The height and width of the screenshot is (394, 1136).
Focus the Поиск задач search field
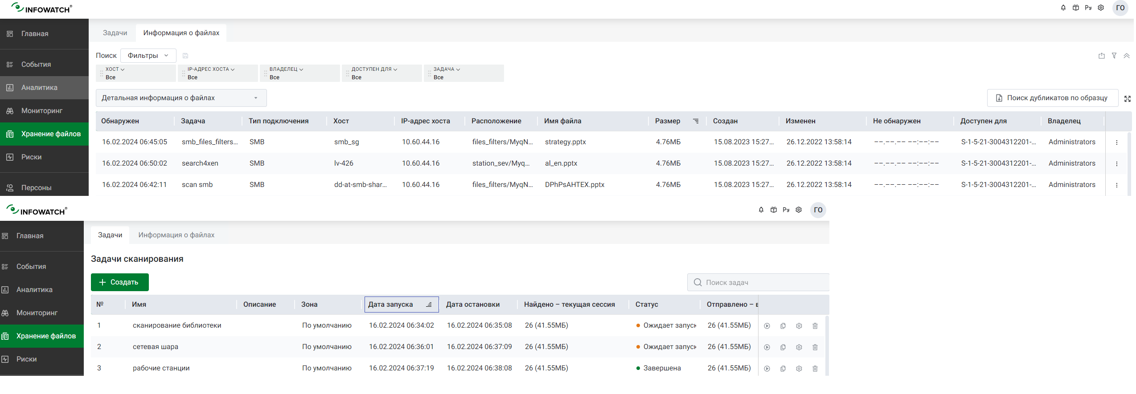point(762,283)
